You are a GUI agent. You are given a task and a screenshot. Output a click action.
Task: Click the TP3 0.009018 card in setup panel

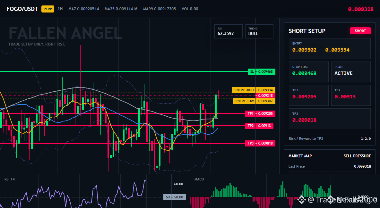[330, 119]
